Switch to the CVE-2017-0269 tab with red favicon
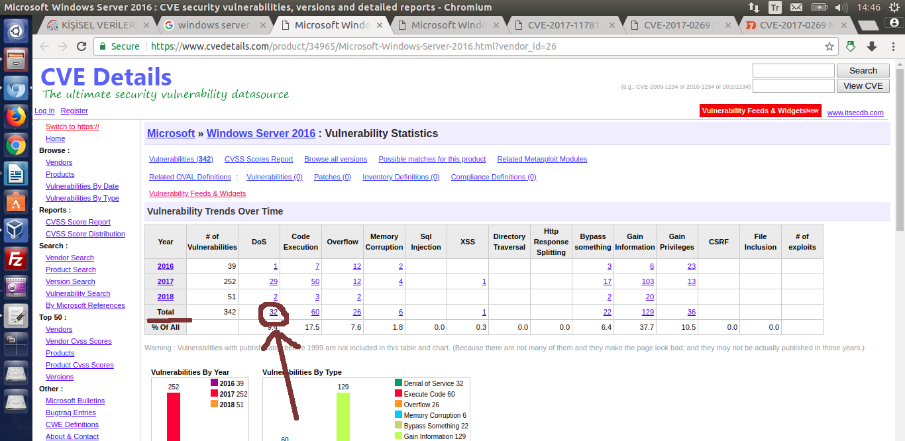Screen dimensions: 905x441 coord(795,26)
